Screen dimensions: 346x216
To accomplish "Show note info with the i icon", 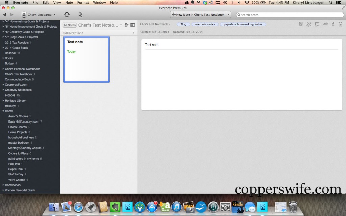I will click(333, 24).
